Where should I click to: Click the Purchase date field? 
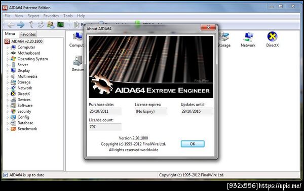point(105,111)
